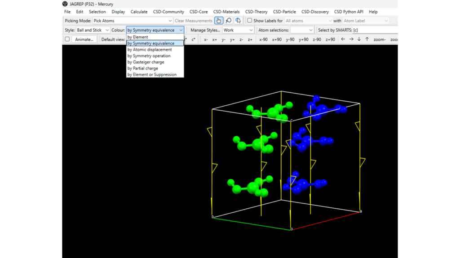Click the magnifier zoom mode icon
This screenshot has width=460, height=258.
[x=228, y=21]
